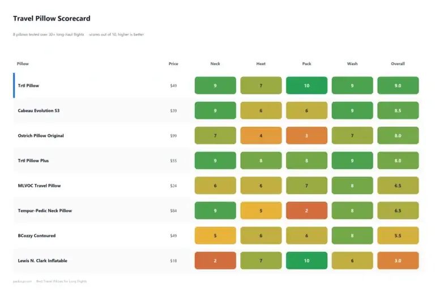
Task: Click the Best Travel Pillows footer text
Action: tap(62, 281)
